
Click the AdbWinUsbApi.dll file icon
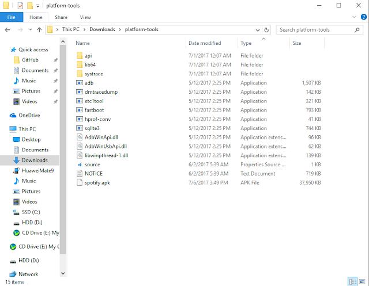click(80, 146)
